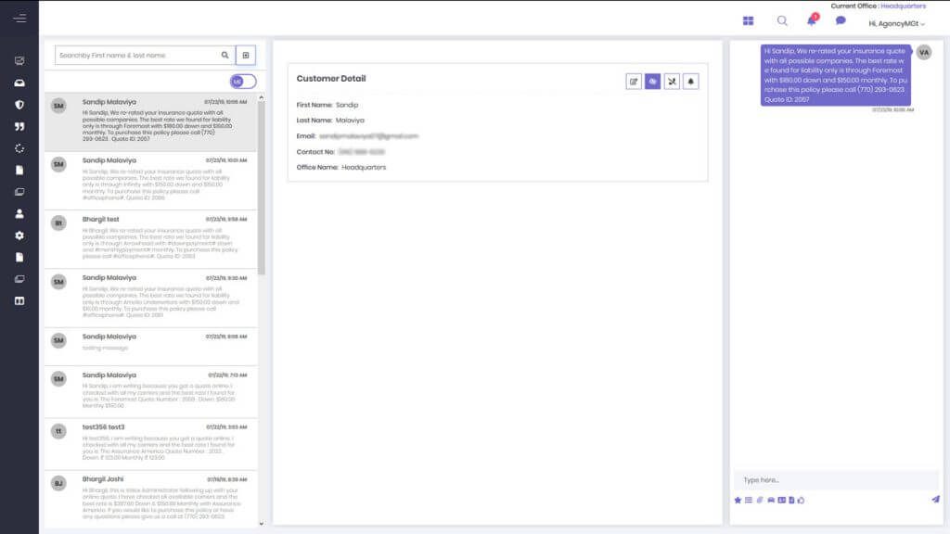Attach a file using the paperclip icon
The width and height of the screenshot is (950, 534).
pyautogui.click(x=762, y=502)
